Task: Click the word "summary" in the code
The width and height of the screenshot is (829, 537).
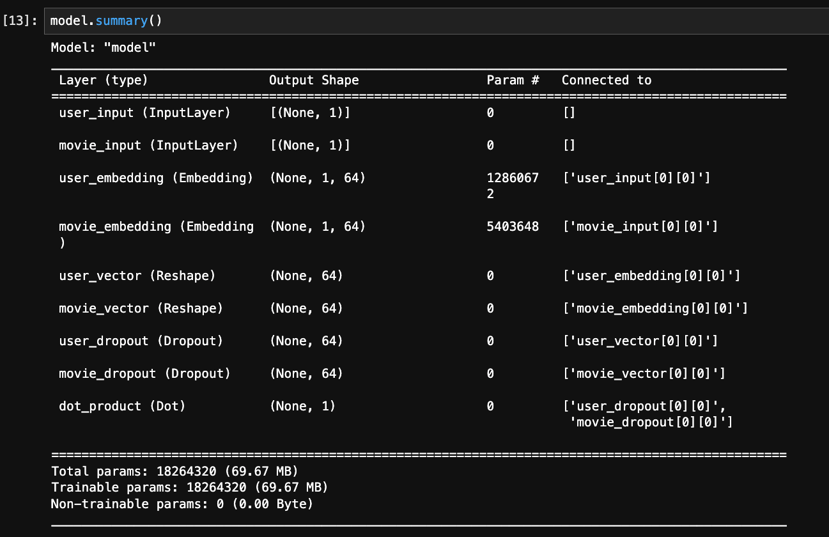Action: pyautogui.click(x=121, y=21)
